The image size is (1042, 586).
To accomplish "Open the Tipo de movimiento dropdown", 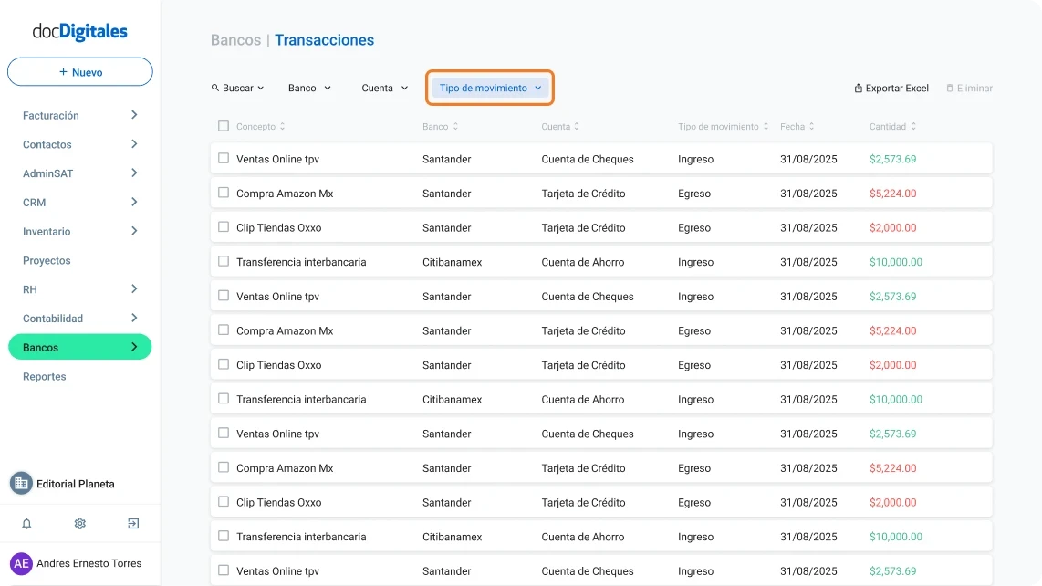I will click(x=489, y=87).
